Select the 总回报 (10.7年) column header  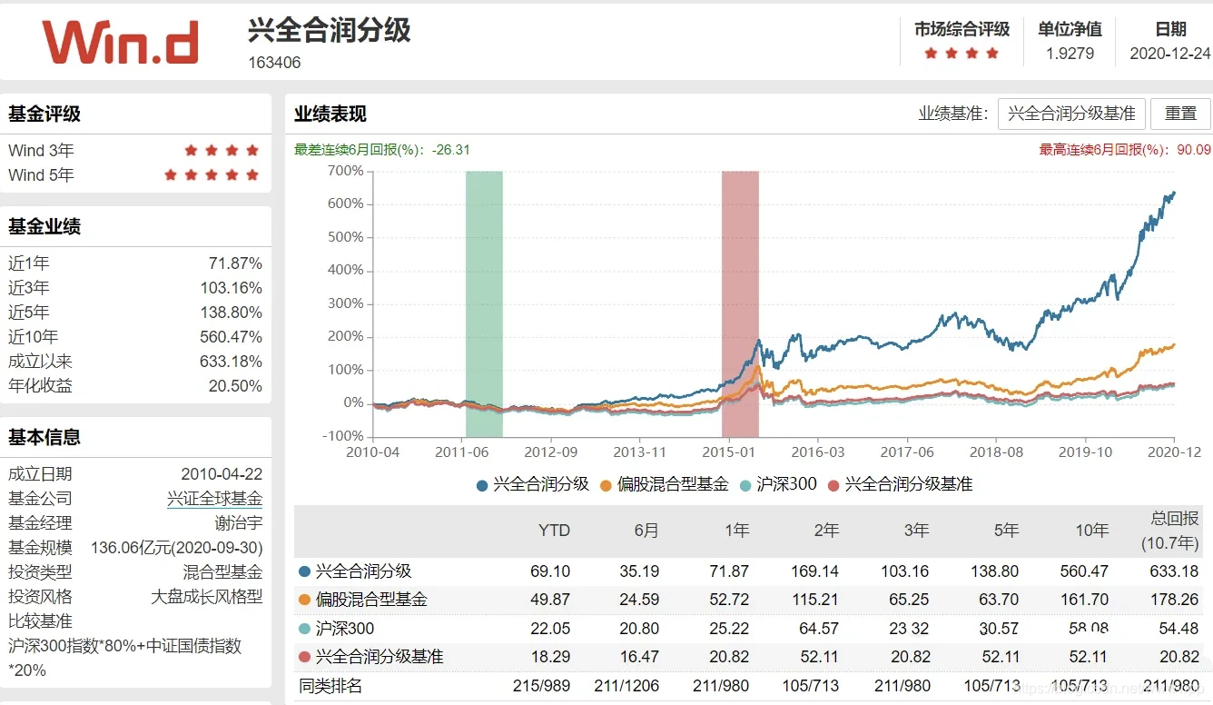1170,531
